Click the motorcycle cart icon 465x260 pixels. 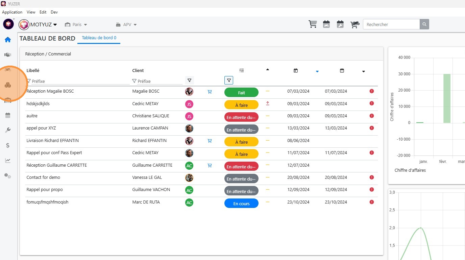[354, 24]
